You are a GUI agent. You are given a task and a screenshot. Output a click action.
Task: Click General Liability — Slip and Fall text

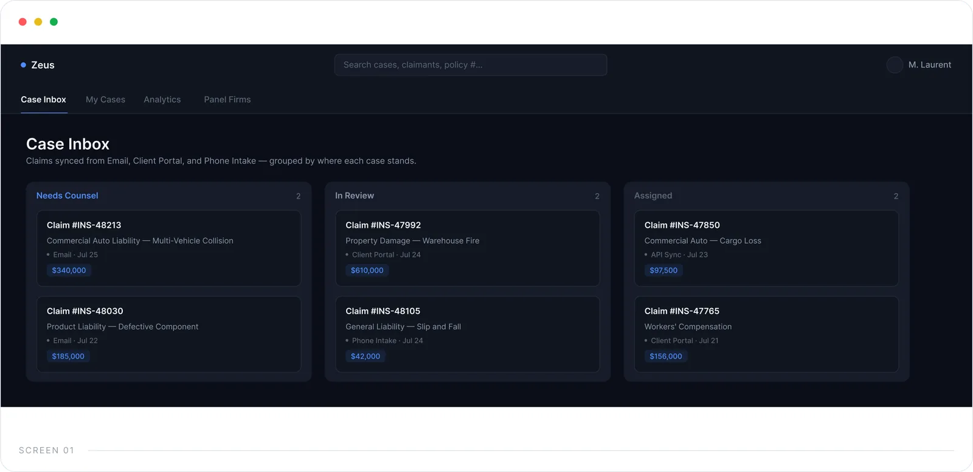pos(403,327)
